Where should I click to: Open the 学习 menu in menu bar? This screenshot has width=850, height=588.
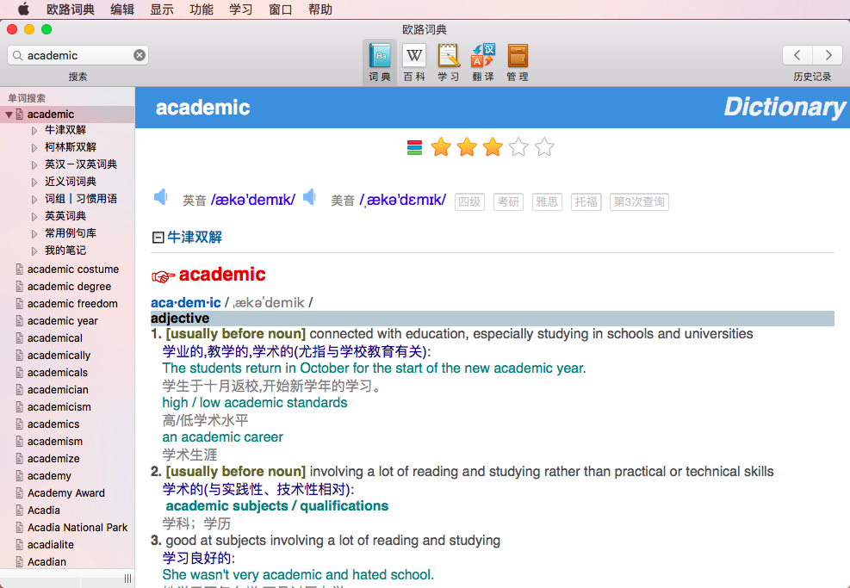pyautogui.click(x=240, y=9)
